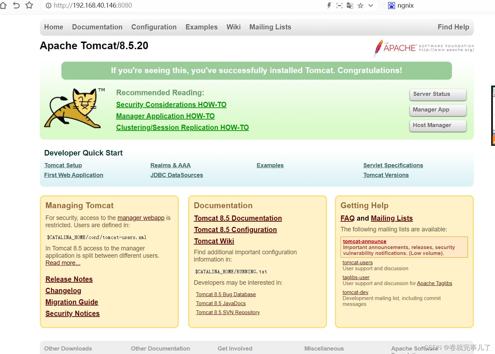Viewport: 495px width, 354px height.
Task: Open the Examples nav item
Action: [x=201, y=27]
